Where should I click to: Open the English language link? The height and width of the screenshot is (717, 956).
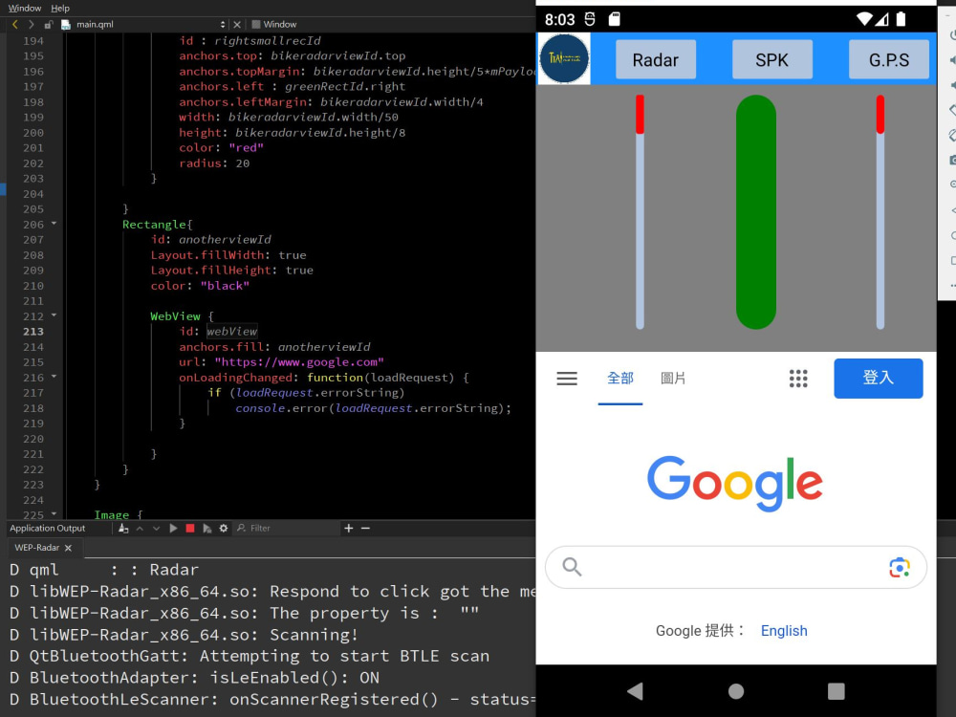784,631
